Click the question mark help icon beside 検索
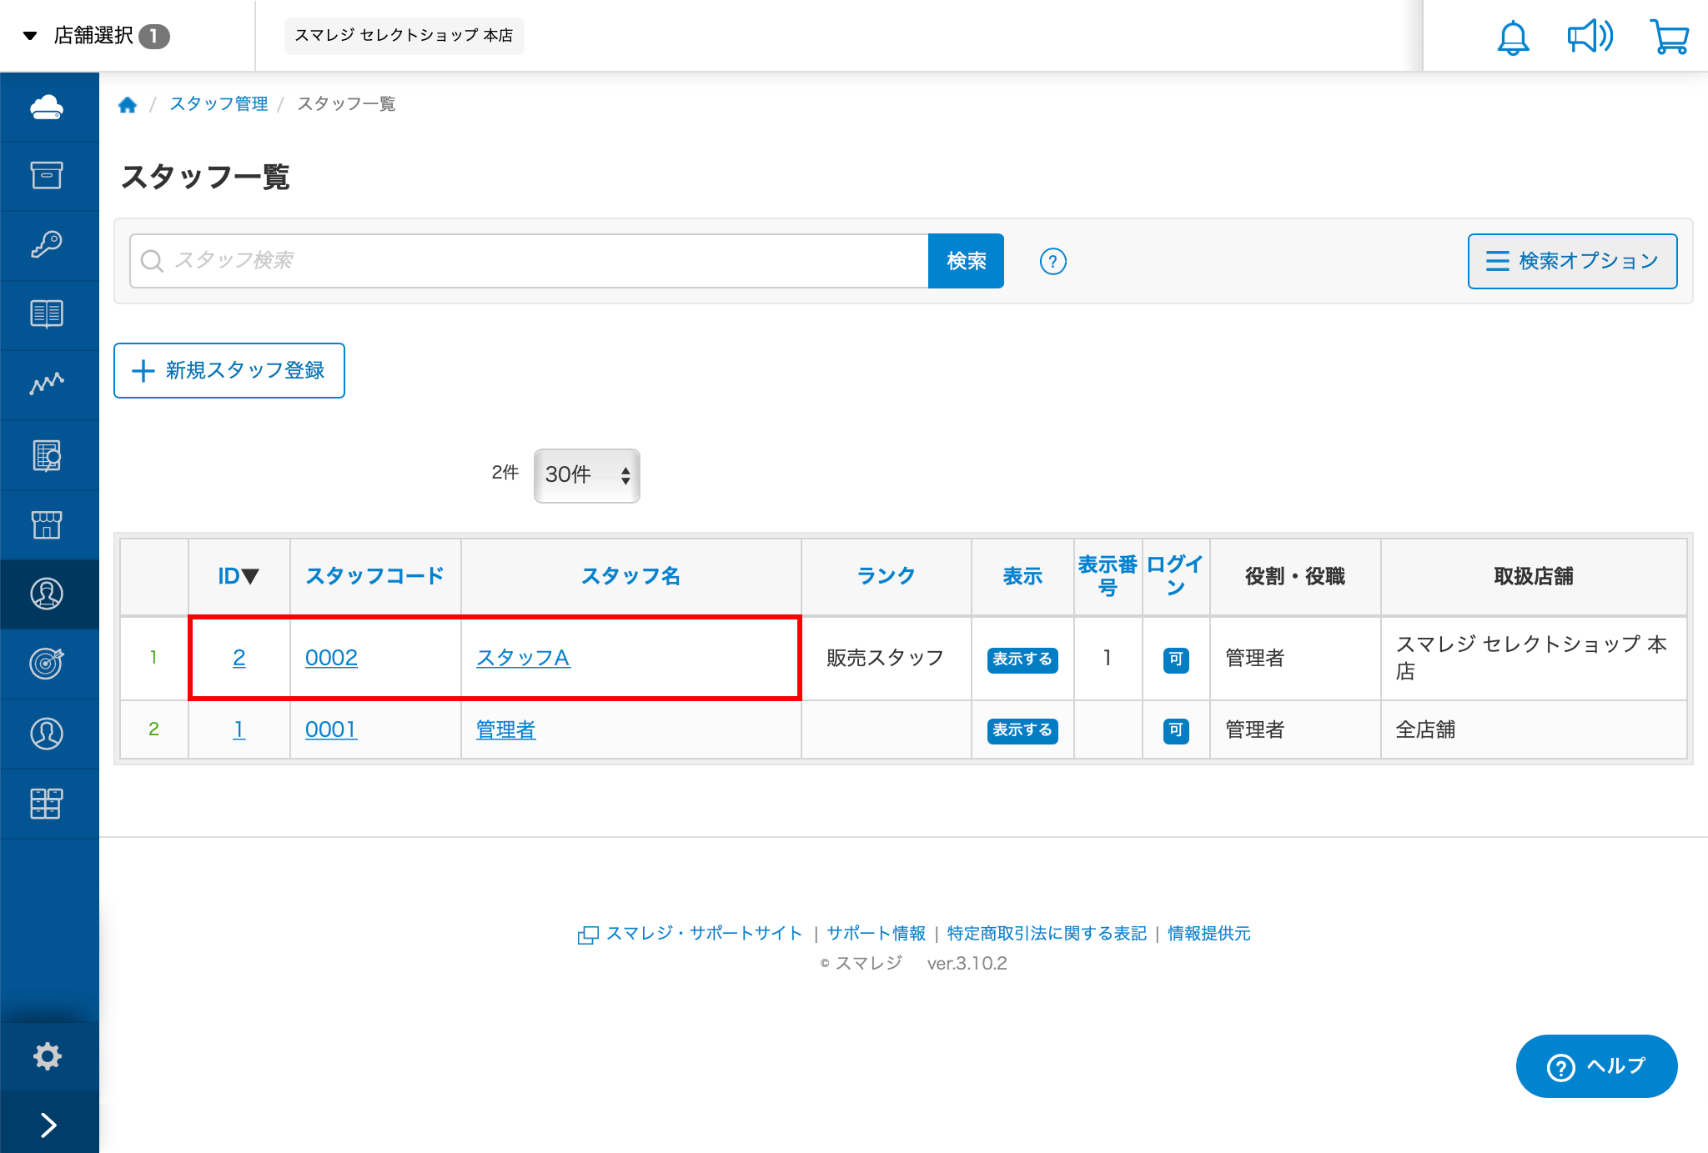This screenshot has height=1153, width=1708. [x=1052, y=261]
